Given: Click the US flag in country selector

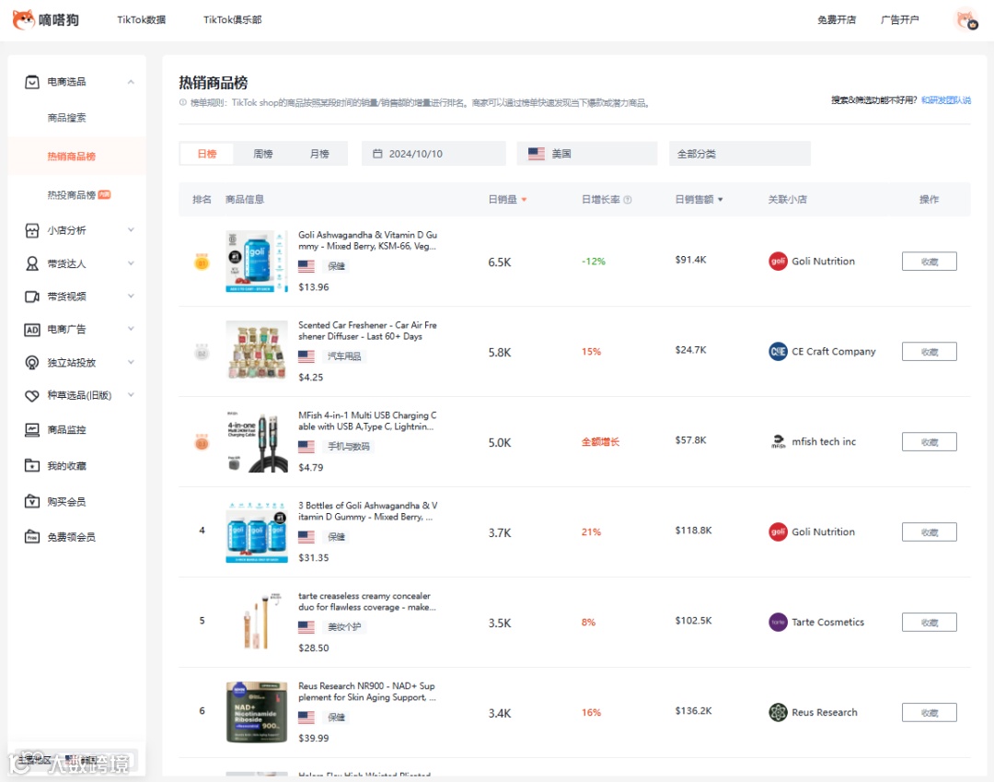Looking at the screenshot, I should pyautogui.click(x=537, y=154).
